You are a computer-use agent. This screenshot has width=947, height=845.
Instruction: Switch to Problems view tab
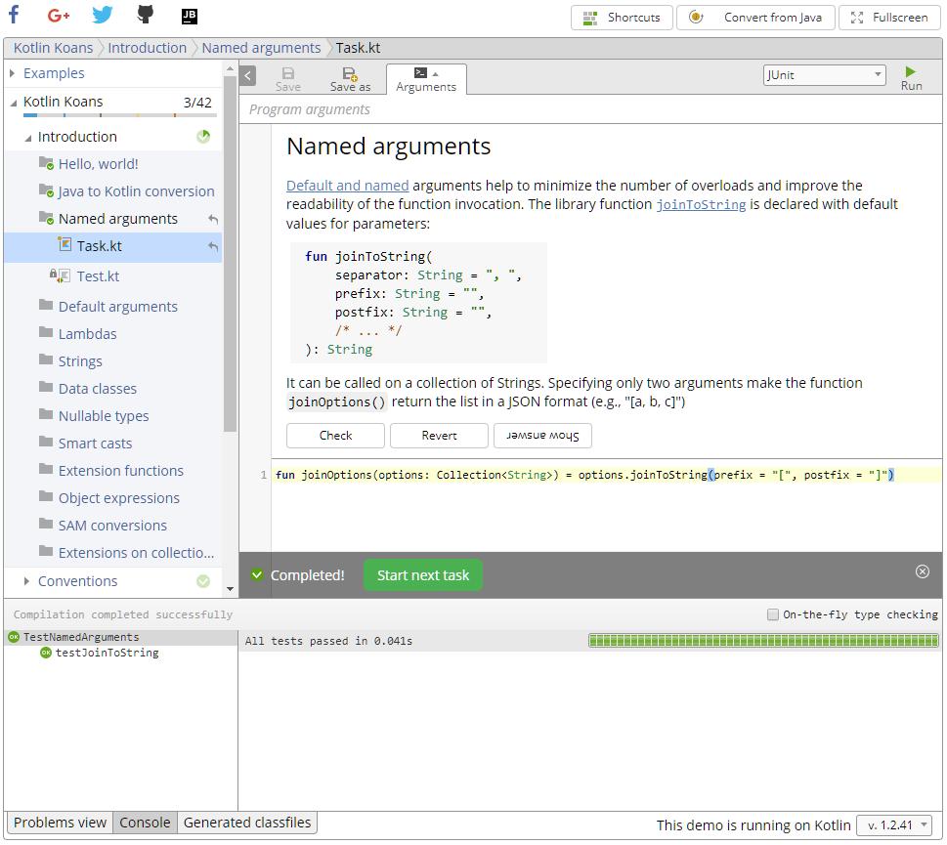click(x=60, y=823)
